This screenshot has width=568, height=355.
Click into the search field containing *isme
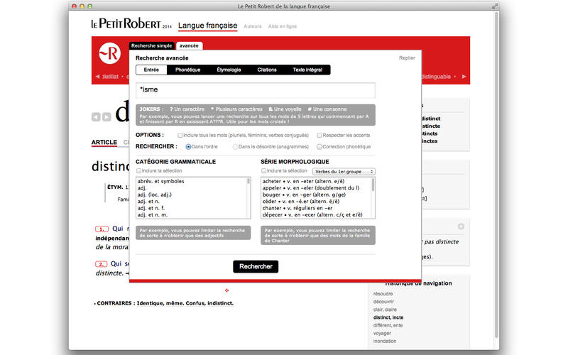click(x=256, y=90)
